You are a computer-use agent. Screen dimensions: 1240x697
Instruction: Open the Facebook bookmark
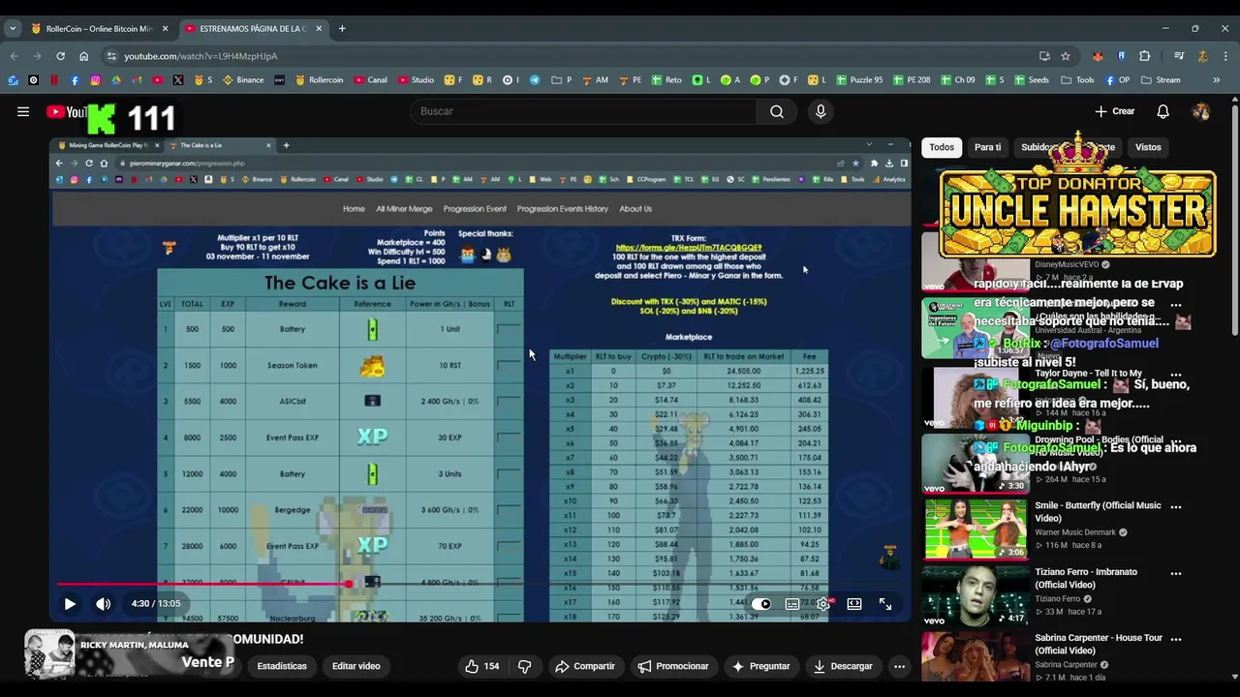(x=75, y=80)
